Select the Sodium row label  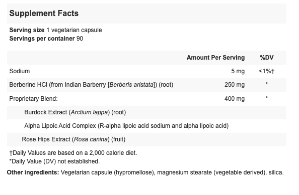click(x=20, y=71)
